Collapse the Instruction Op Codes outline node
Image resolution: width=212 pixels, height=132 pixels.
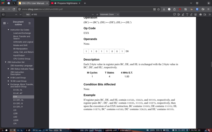click(x=8, y=30)
